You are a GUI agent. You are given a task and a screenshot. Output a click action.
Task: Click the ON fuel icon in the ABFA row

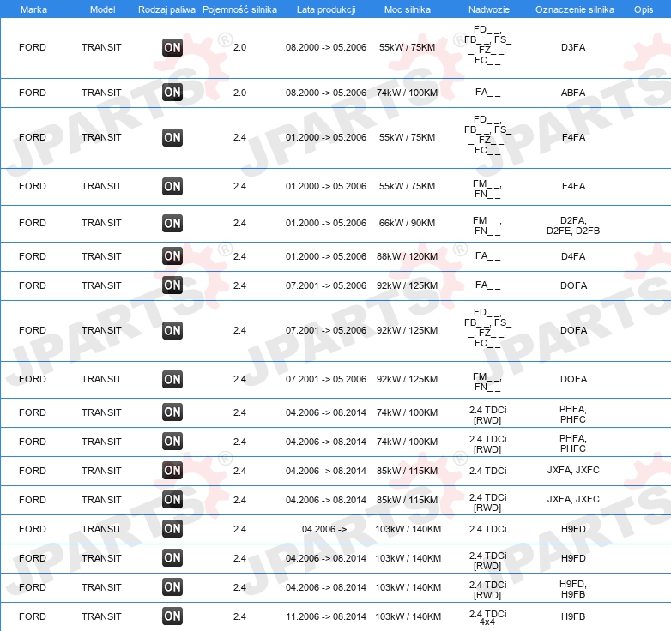coord(172,93)
